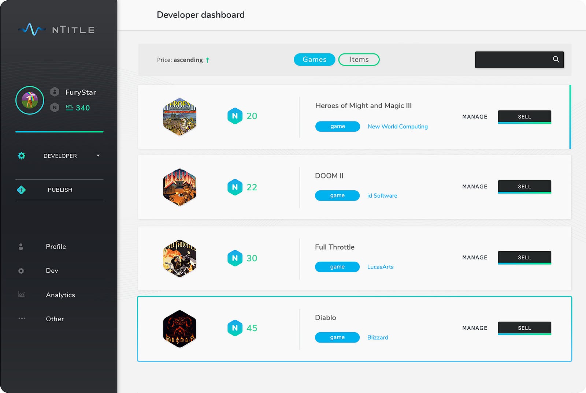The height and width of the screenshot is (393, 586).
Task: Click the Analytics chart icon
Action: (x=22, y=294)
